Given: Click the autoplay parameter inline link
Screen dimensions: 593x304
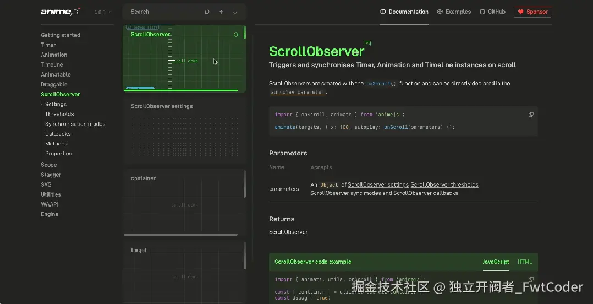Looking at the screenshot, I should point(297,92).
